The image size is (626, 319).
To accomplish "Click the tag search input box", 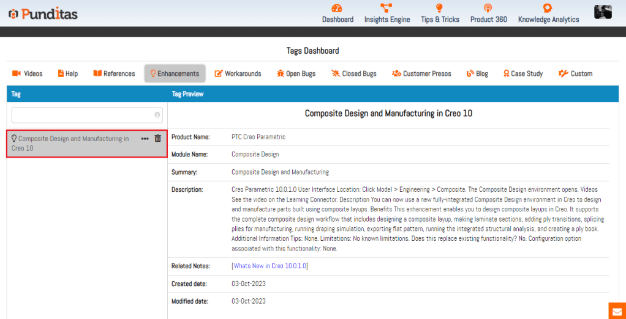I will [x=83, y=115].
